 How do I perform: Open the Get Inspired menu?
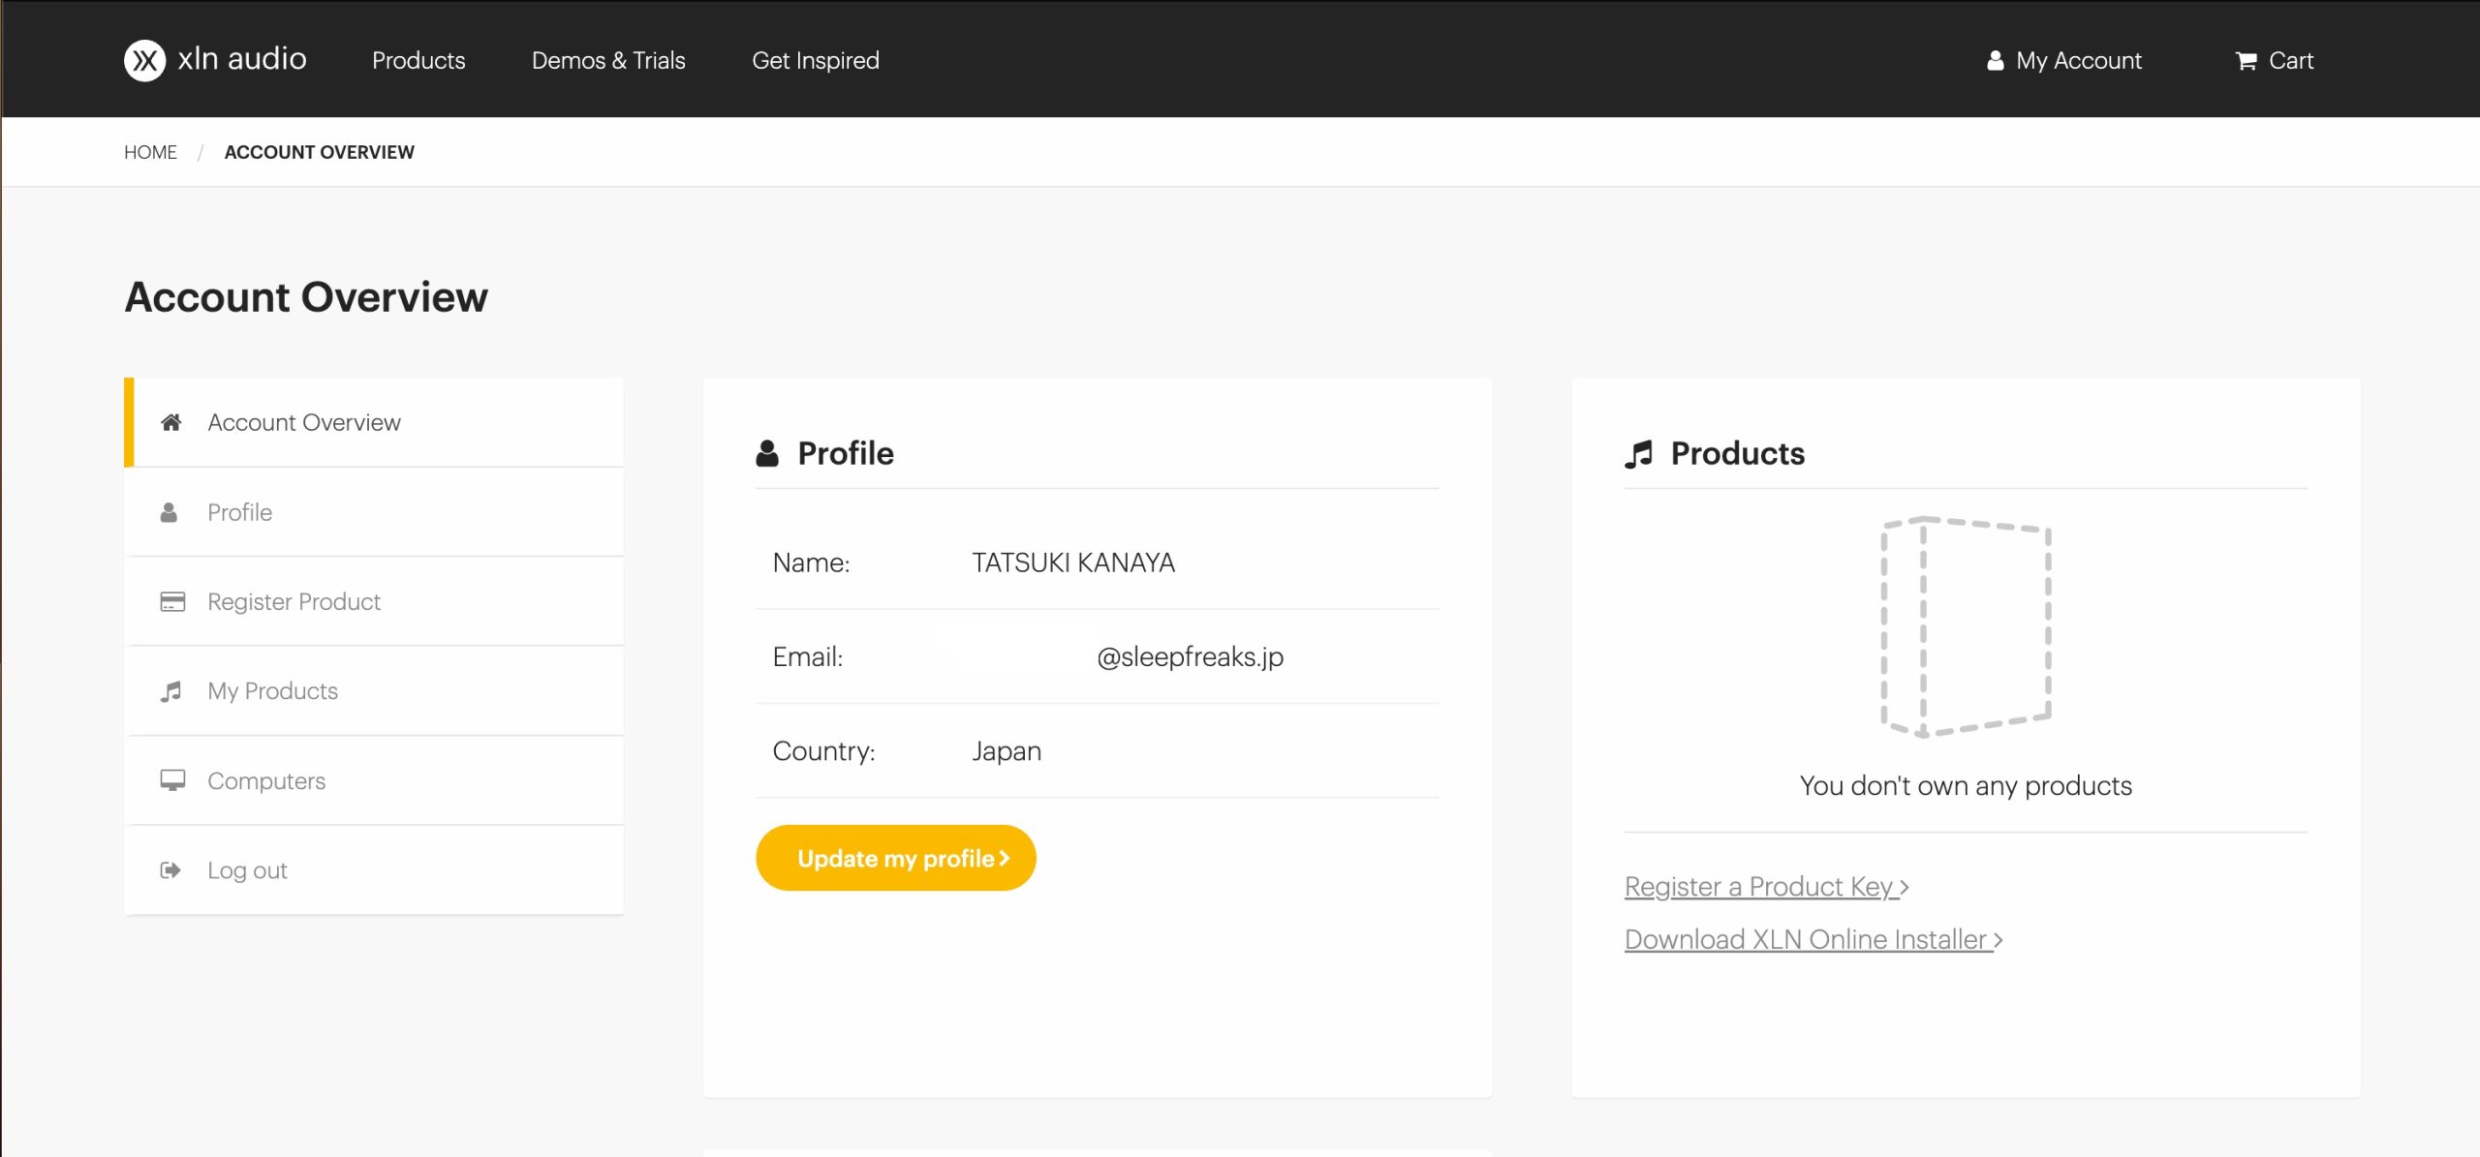click(x=816, y=60)
